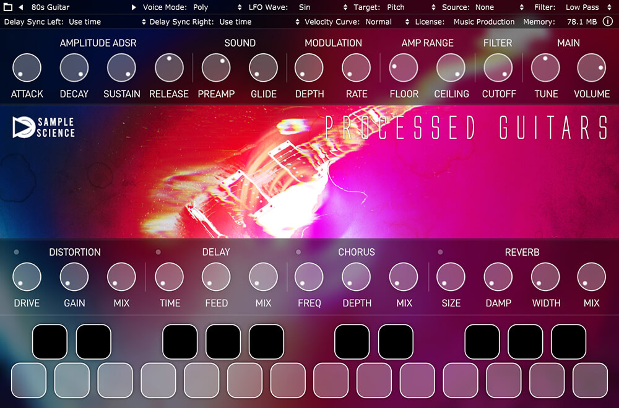
Task: Open the info icon beside memory readout
Action: [x=608, y=22]
